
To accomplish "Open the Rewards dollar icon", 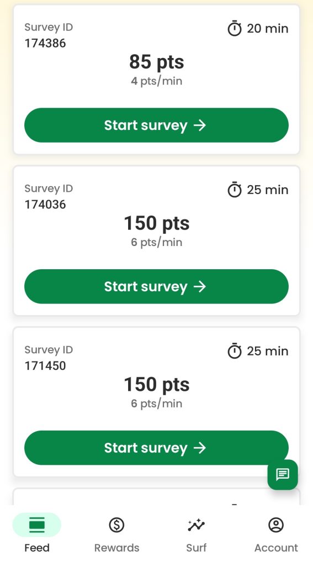I will (x=116, y=525).
